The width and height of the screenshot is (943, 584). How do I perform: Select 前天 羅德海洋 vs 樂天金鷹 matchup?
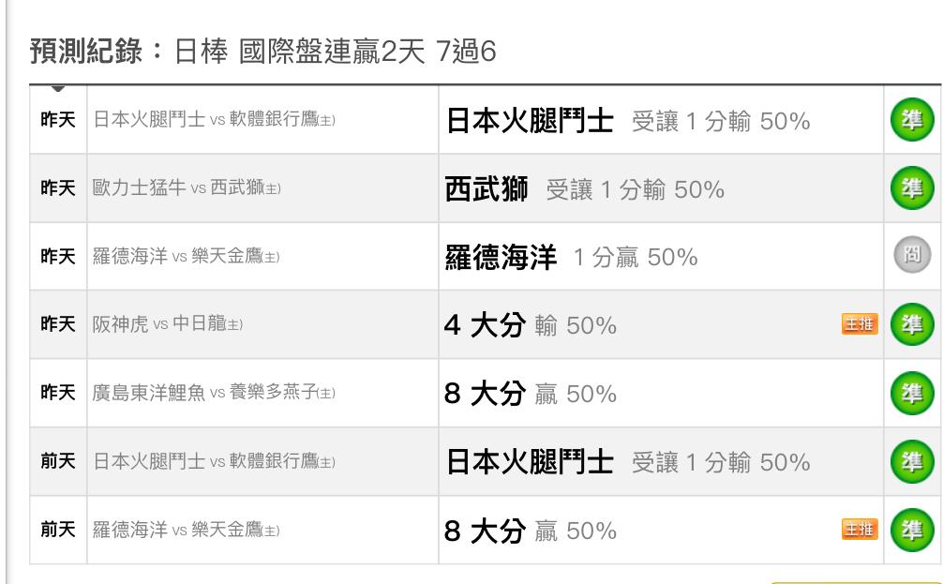click(186, 530)
